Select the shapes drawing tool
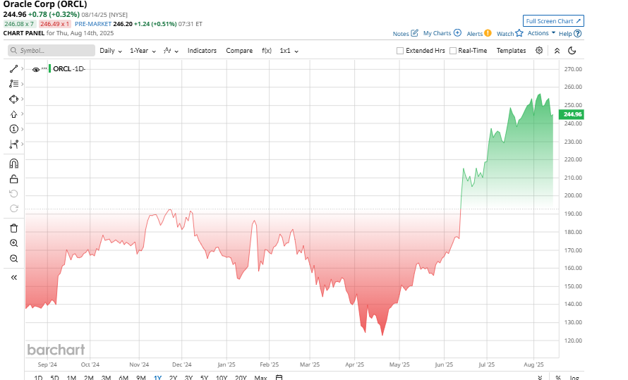The width and height of the screenshot is (628, 380). [x=13, y=99]
